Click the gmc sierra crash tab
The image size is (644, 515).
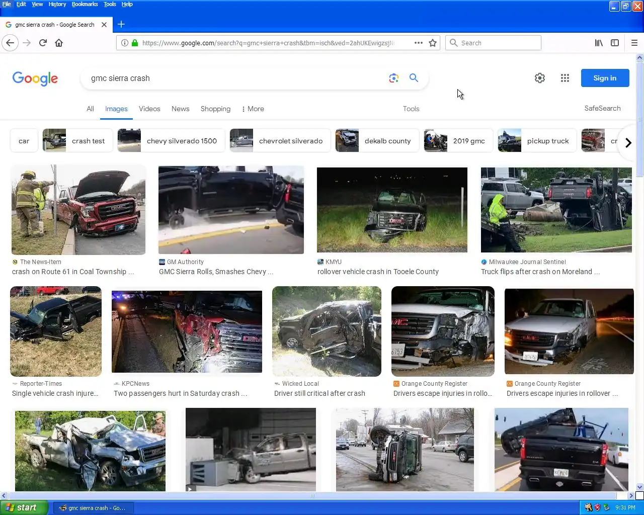55,24
